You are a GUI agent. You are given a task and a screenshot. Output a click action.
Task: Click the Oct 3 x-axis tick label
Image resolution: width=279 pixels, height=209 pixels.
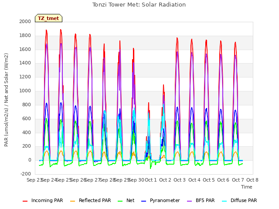coord(180,180)
